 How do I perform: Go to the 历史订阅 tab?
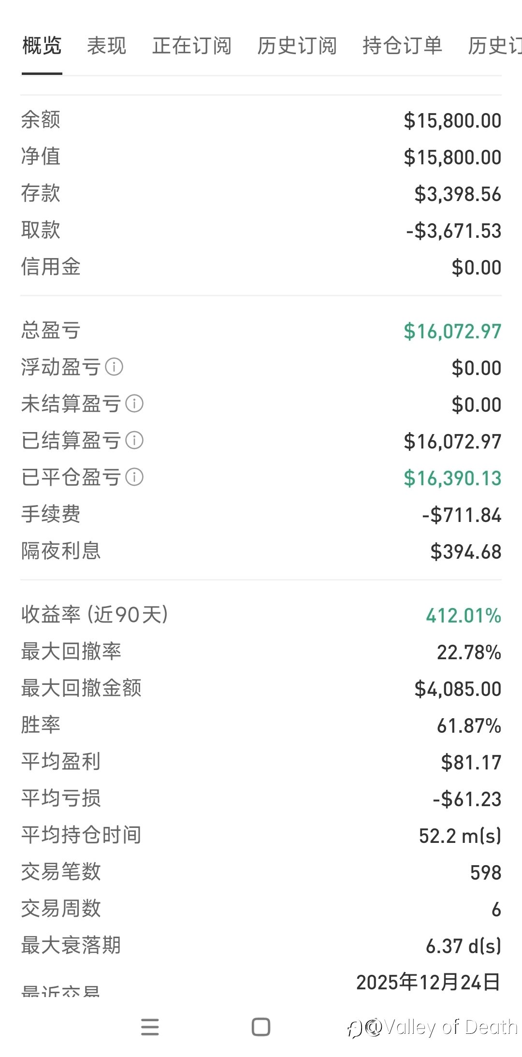pyautogui.click(x=297, y=46)
